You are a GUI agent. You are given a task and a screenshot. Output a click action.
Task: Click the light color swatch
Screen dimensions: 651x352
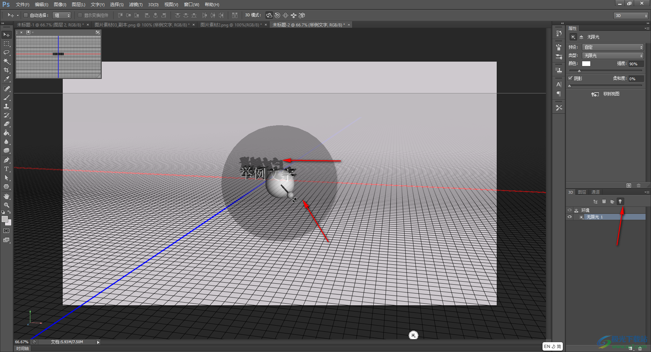pyautogui.click(x=586, y=64)
